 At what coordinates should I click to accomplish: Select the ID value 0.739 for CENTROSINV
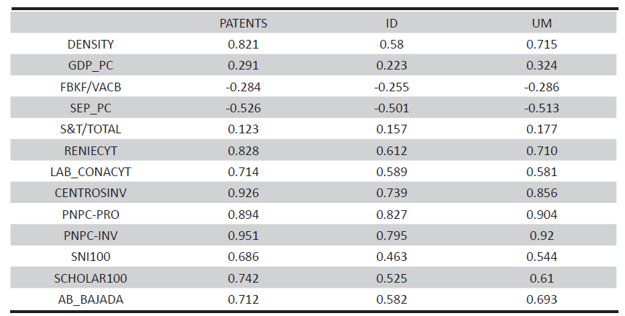(x=392, y=194)
